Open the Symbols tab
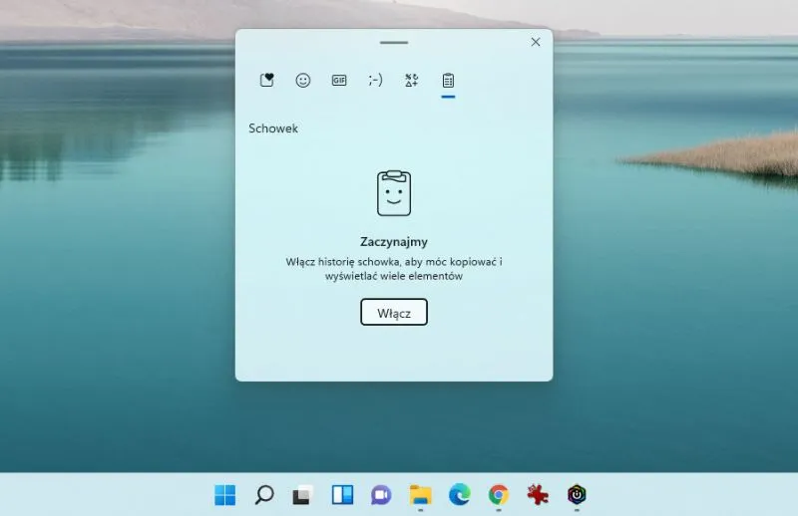Image resolution: width=798 pixels, height=516 pixels. [x=412, y=81]
